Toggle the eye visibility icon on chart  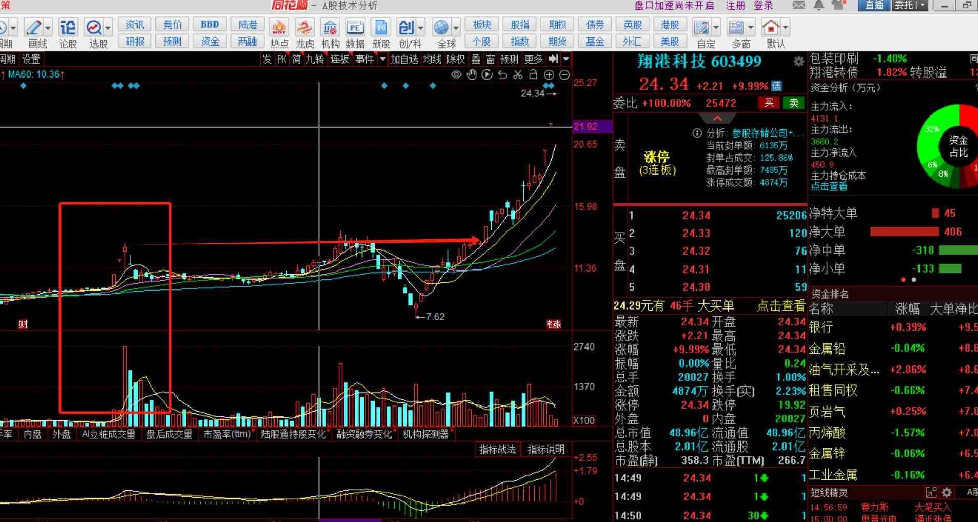(x=456, y=75)
